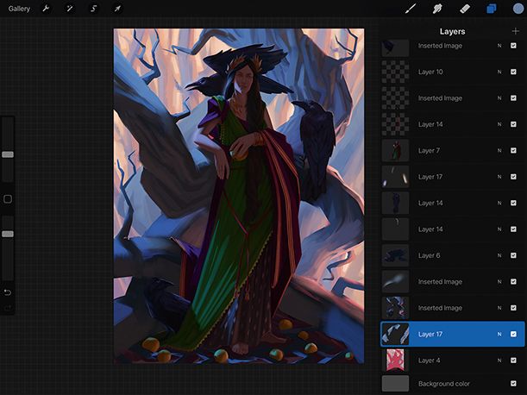Select the Layer 6 row
Screen dimensions: 527x395
(x=440, y=255)
